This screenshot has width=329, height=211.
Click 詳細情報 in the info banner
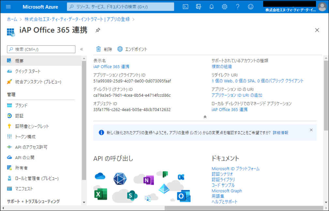280,133
